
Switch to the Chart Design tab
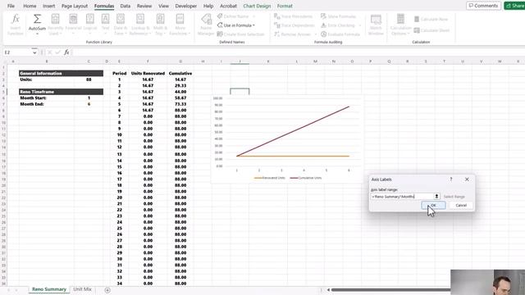click(x=257, y=6)
